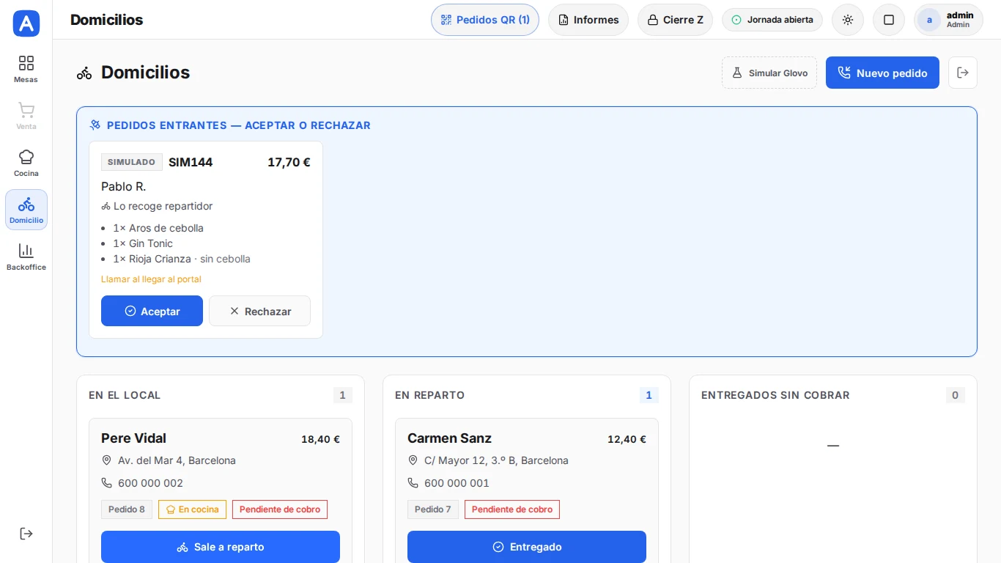Open Backoffice from the sidebar
This screenshot has width=1001, height=563.
[x=26, y=257]
